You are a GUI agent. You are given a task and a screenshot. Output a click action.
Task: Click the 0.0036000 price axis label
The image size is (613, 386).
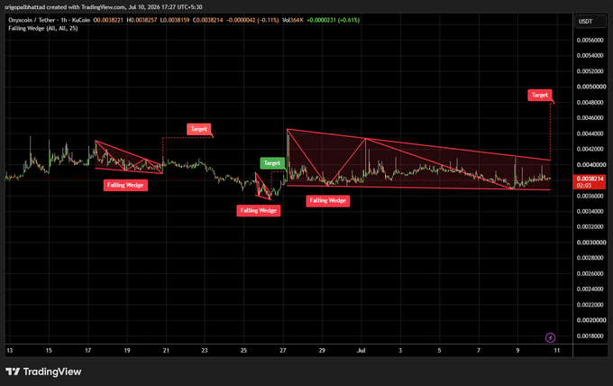click(x=590, y=196)
